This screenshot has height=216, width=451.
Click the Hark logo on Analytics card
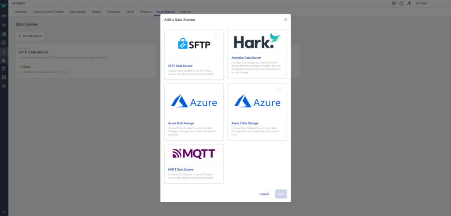[x=257, y=41]
